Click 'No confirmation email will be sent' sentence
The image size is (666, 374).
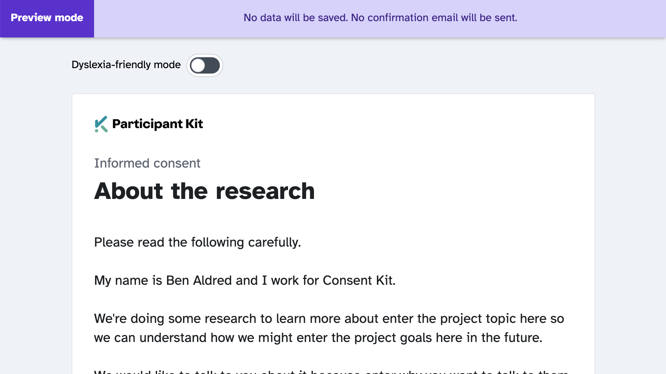click(x=434, y=18)
